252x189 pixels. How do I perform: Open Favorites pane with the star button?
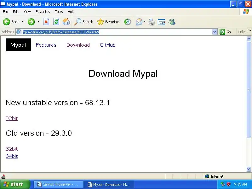pos(108,22)
